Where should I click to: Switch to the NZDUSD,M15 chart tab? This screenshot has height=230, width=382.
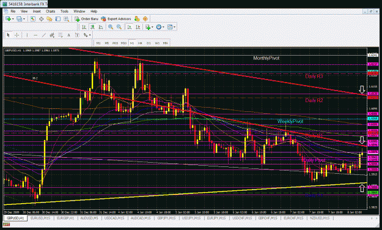(x=320, y=218)
